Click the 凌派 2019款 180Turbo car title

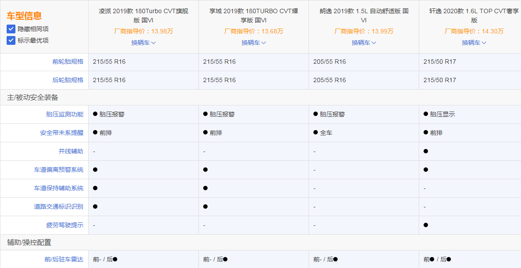(143, 15)
